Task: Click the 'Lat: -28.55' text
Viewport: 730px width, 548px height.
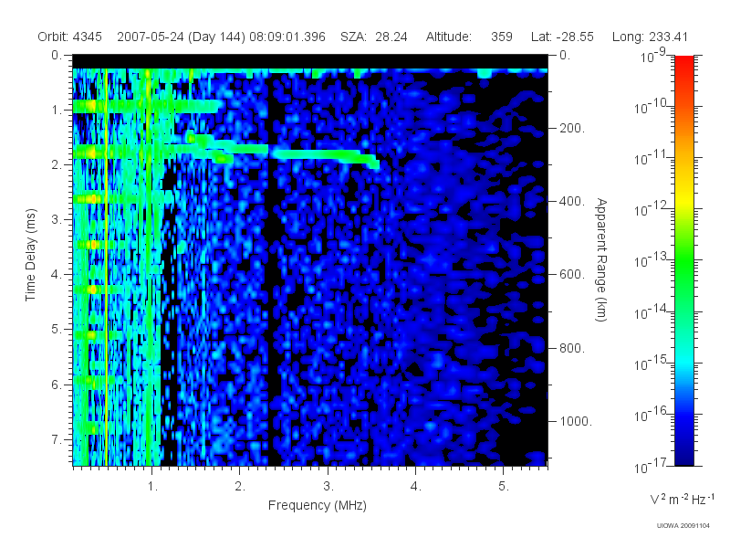Action: (562, 37)
